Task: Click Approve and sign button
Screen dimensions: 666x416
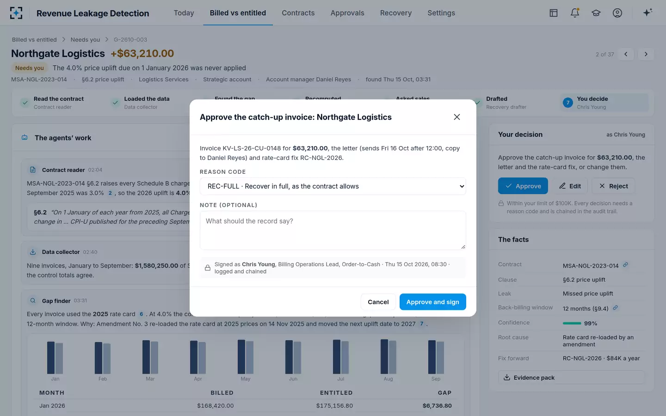Action: point(433,302)
